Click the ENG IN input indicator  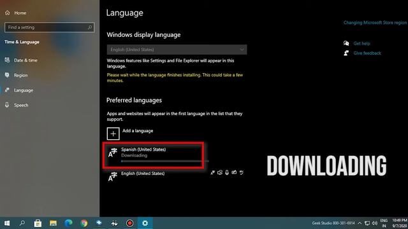pyautogui.click(x=384, y=223)
